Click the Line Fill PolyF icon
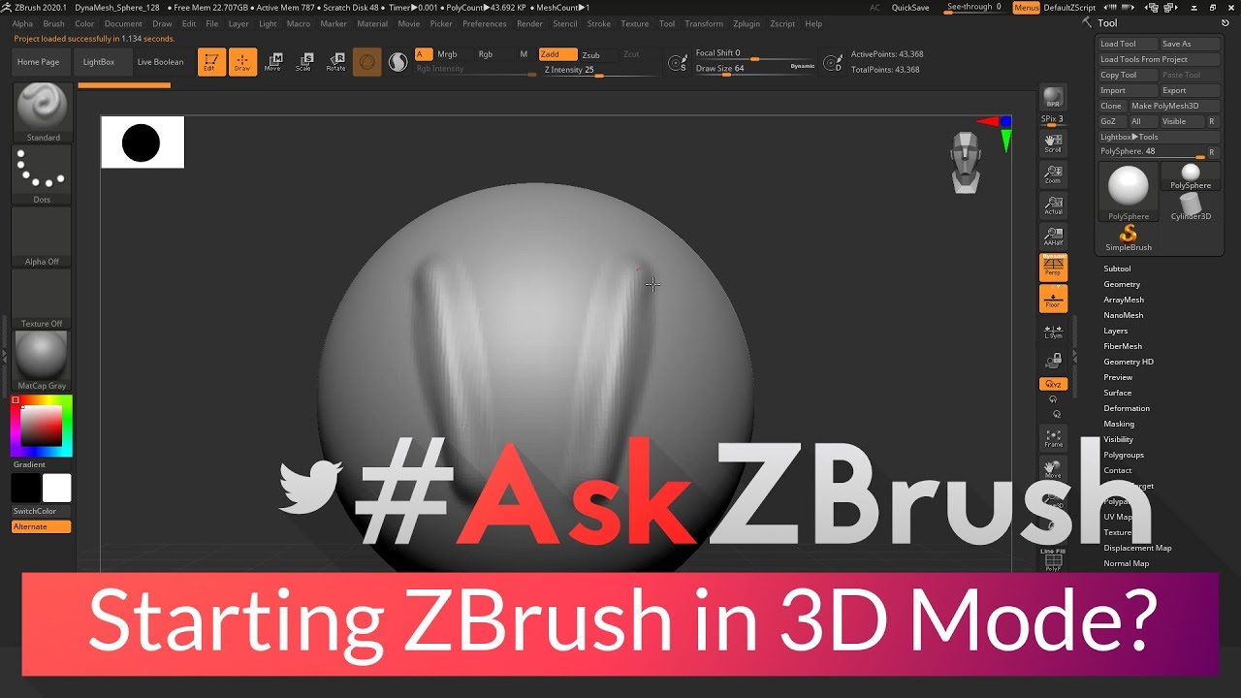Image resolution: width=1241 pixels, height=698 pixels. pos(1053,559)
